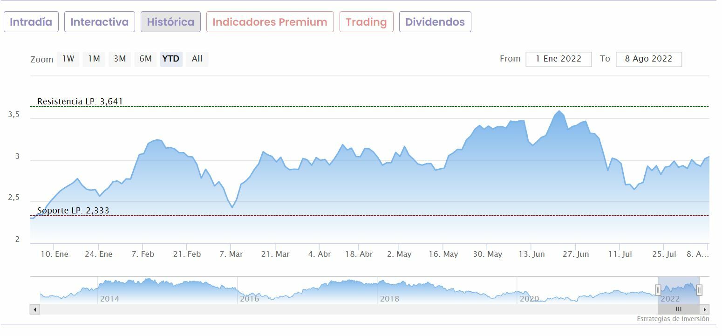Switch to the Interactiva tab
722x336 pixels.
(99, 22)
